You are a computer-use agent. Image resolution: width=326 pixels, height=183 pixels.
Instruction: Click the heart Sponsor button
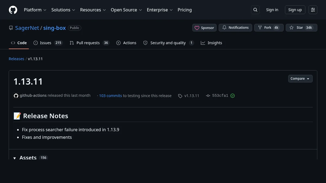(x=205, y=28)
